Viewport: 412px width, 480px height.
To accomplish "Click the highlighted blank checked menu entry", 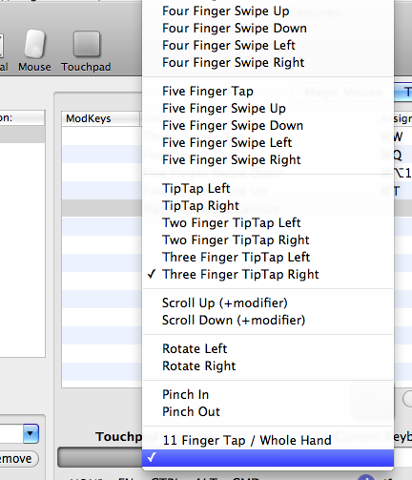I will [x=268, y=458].
